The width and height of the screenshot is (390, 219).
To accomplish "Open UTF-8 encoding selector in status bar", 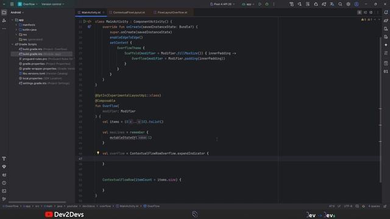I will pyautogui.click(x=348, y=206).
